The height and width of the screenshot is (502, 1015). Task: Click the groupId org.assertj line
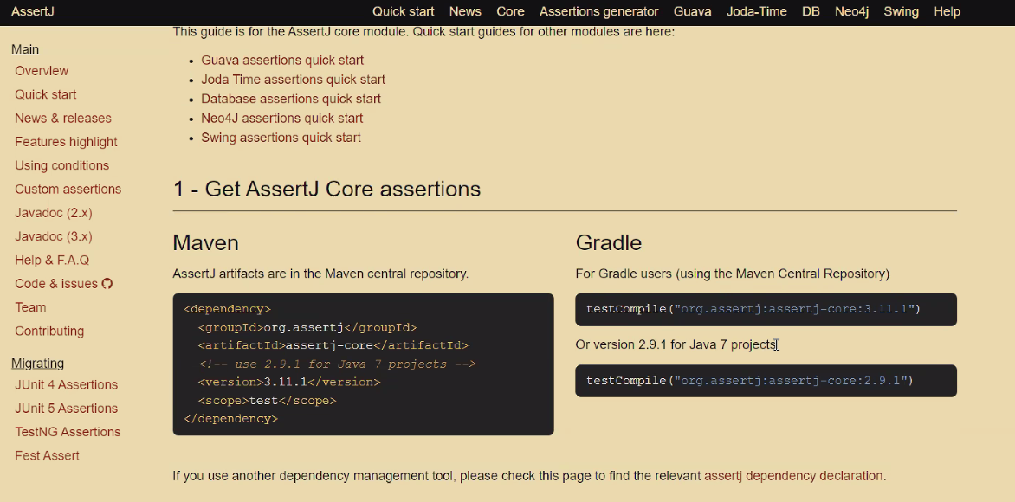[307, 327]
